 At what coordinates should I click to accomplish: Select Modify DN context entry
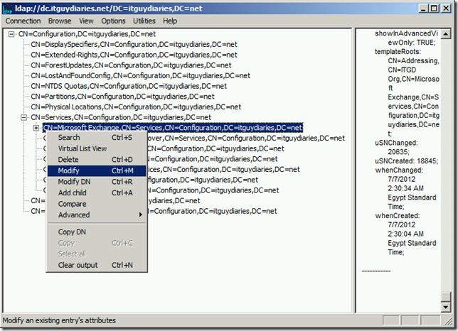tap(97, 182)
